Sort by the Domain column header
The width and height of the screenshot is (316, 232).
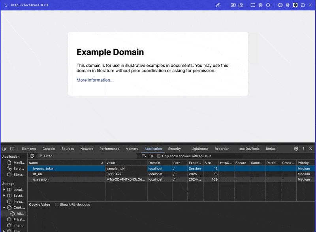160,163
